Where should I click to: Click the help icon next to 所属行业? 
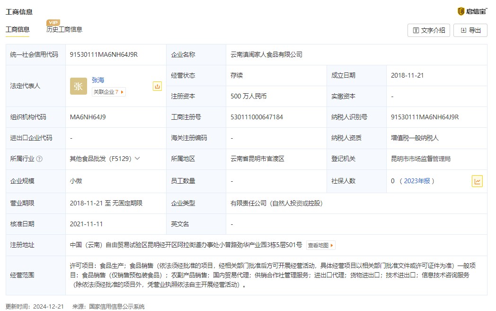(x=39, y=159)
